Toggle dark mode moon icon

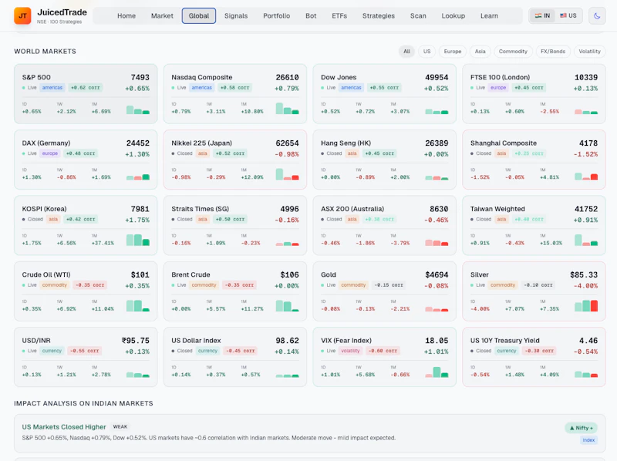[x=597, y=15]
